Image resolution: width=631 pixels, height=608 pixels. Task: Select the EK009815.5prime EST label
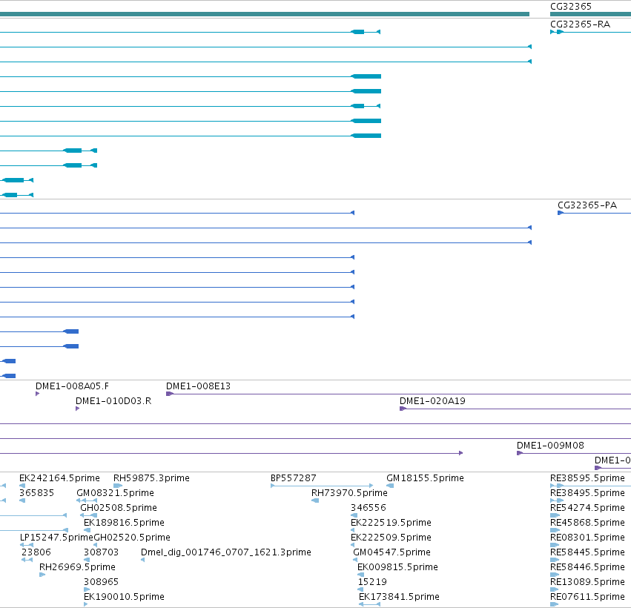click(x=397, y=567)
